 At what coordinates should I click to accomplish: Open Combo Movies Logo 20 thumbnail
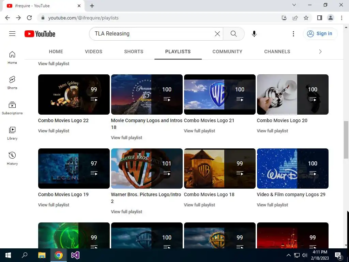pyautogui.click(x=293, y=94)
